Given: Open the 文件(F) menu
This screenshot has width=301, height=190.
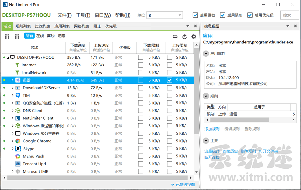Looking at the screenshot, I should coord(65,15).
